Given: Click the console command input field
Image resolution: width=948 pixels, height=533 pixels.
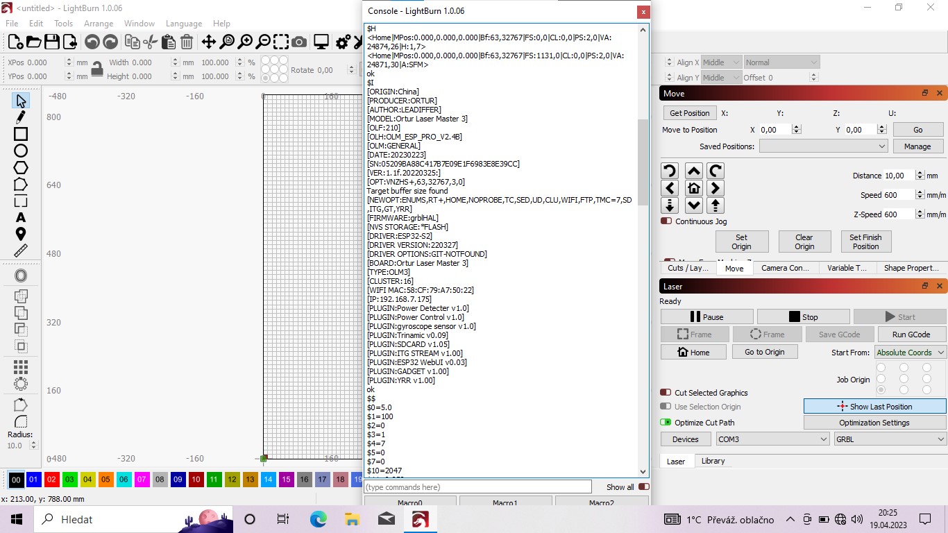Looking at the screenshot, I should tap(477, 487).
